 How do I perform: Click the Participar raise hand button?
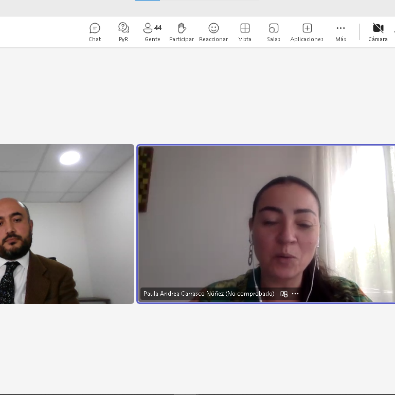pyautogui.click(x=182, y=32)
